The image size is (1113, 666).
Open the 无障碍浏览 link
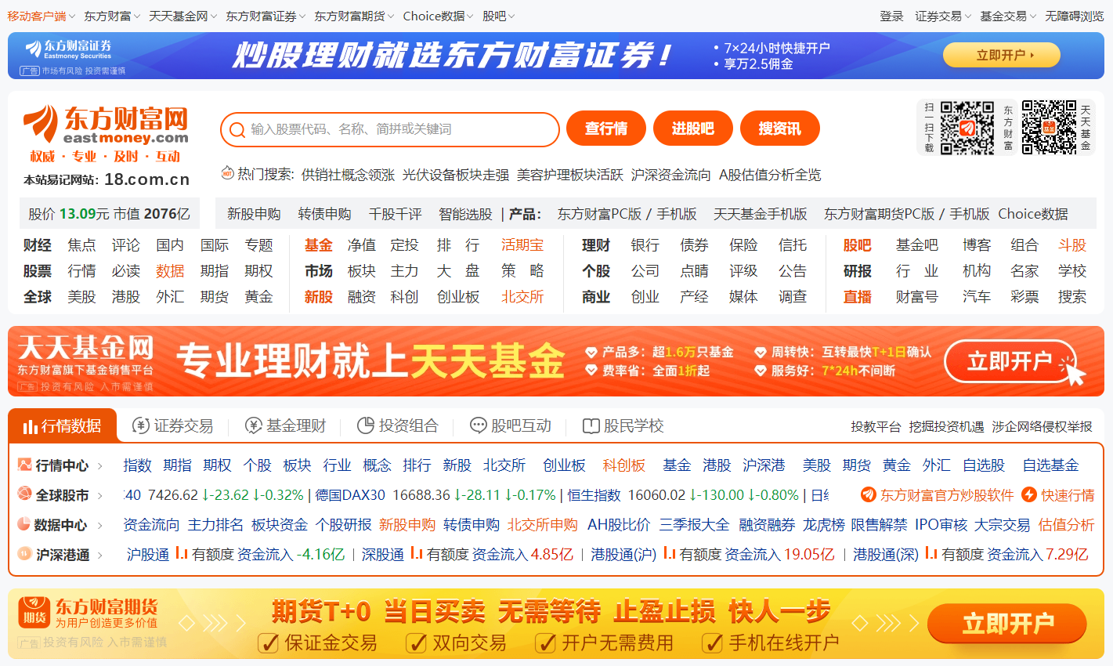coord(1075,16)
